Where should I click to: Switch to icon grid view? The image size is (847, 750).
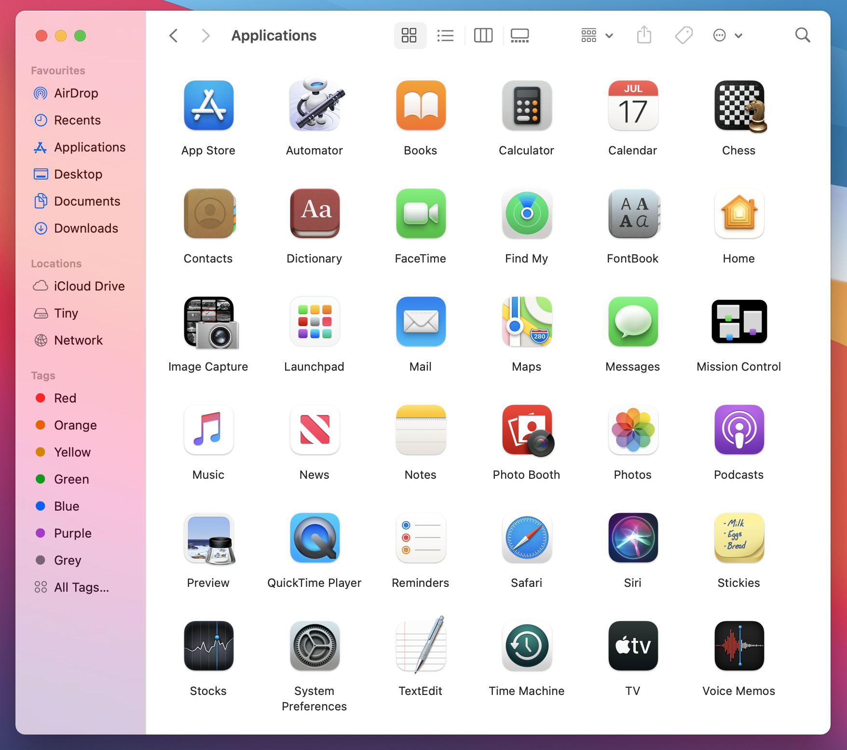click(410, 35)
